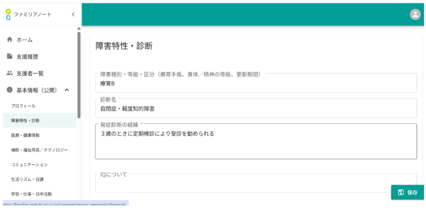Screen dimensions: 426x211
Task: Click the home icon beside ホーム
Action: click(x=10, y=40)
